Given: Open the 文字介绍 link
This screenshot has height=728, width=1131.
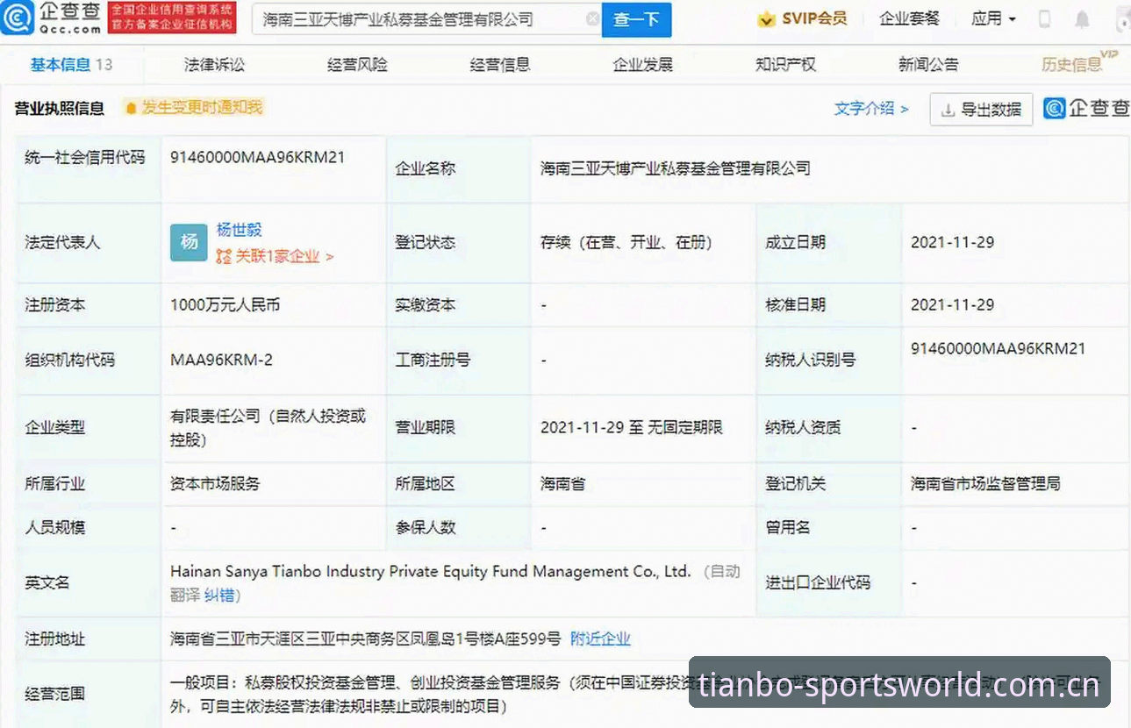Looking at the screenshot, I should coord(871,109).
